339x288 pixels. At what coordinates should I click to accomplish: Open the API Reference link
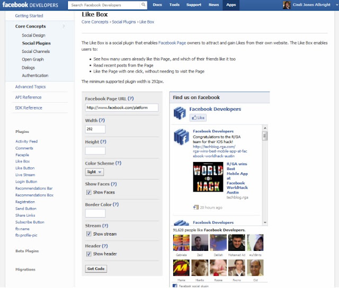click(28, 97)
